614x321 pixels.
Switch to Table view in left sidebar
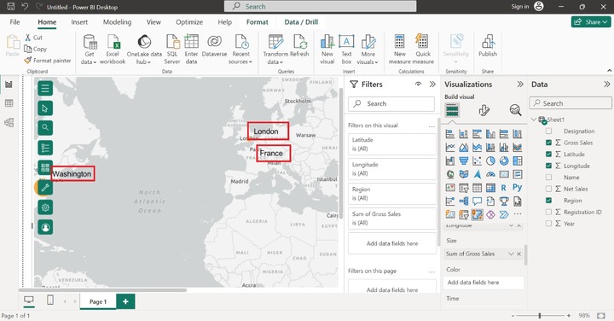coord(9,103)
